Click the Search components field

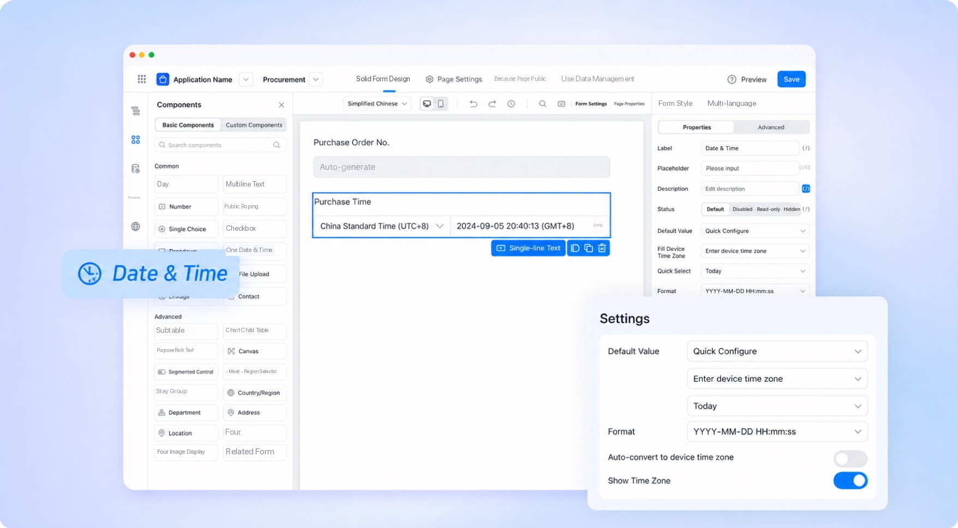[220, 145]
